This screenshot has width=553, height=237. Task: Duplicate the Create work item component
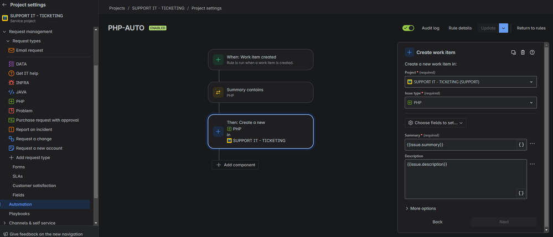(x=514, y=52)
